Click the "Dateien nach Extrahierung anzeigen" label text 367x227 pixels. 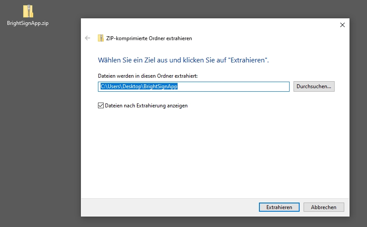coord(146,106)
